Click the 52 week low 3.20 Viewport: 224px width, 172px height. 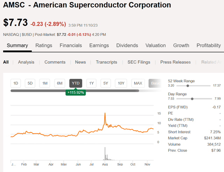click(x=171, y=85)
